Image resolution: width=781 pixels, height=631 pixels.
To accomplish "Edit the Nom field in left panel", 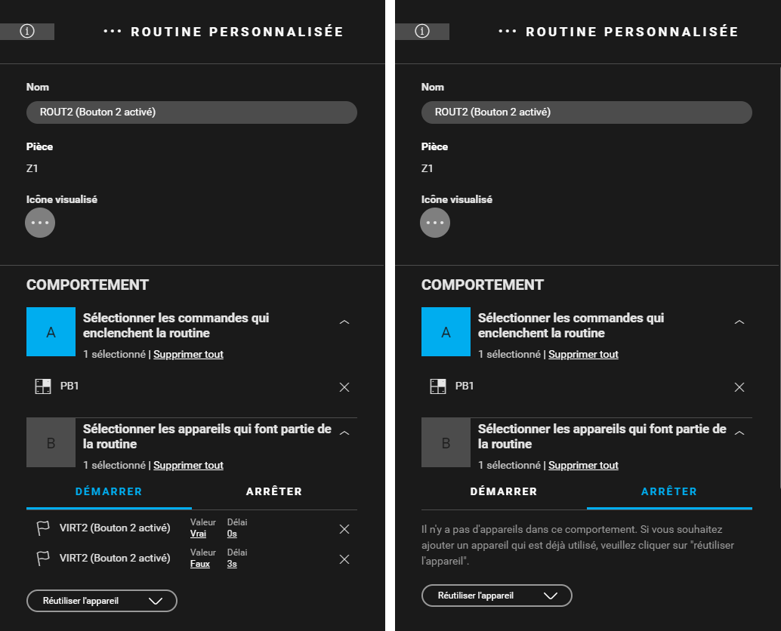I will pos(192,112).
